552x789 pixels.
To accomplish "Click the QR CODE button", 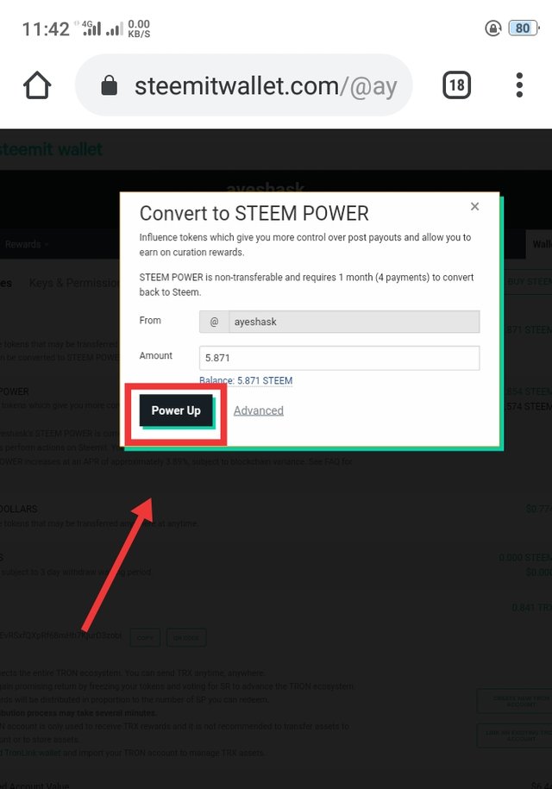I will 186,637.
